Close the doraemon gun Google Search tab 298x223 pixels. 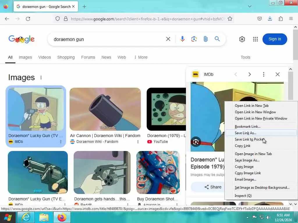73,6
